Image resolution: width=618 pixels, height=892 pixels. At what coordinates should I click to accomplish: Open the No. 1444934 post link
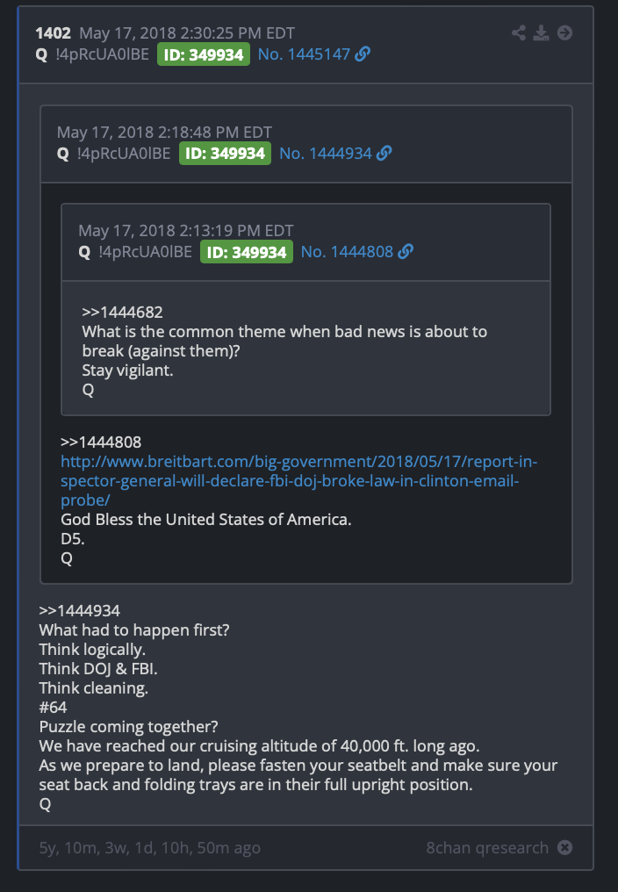pyautogui.click(x=326, y=153)
